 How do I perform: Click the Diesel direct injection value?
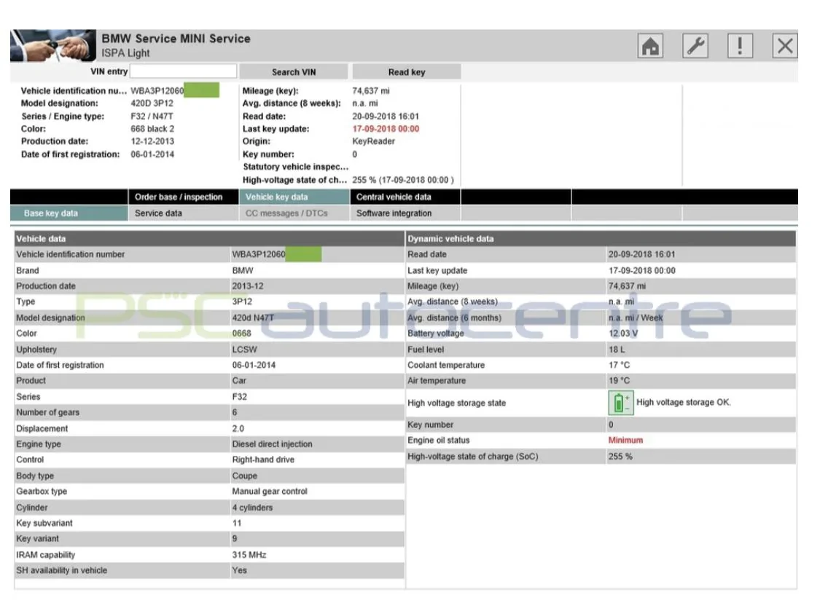coord(272,444)
